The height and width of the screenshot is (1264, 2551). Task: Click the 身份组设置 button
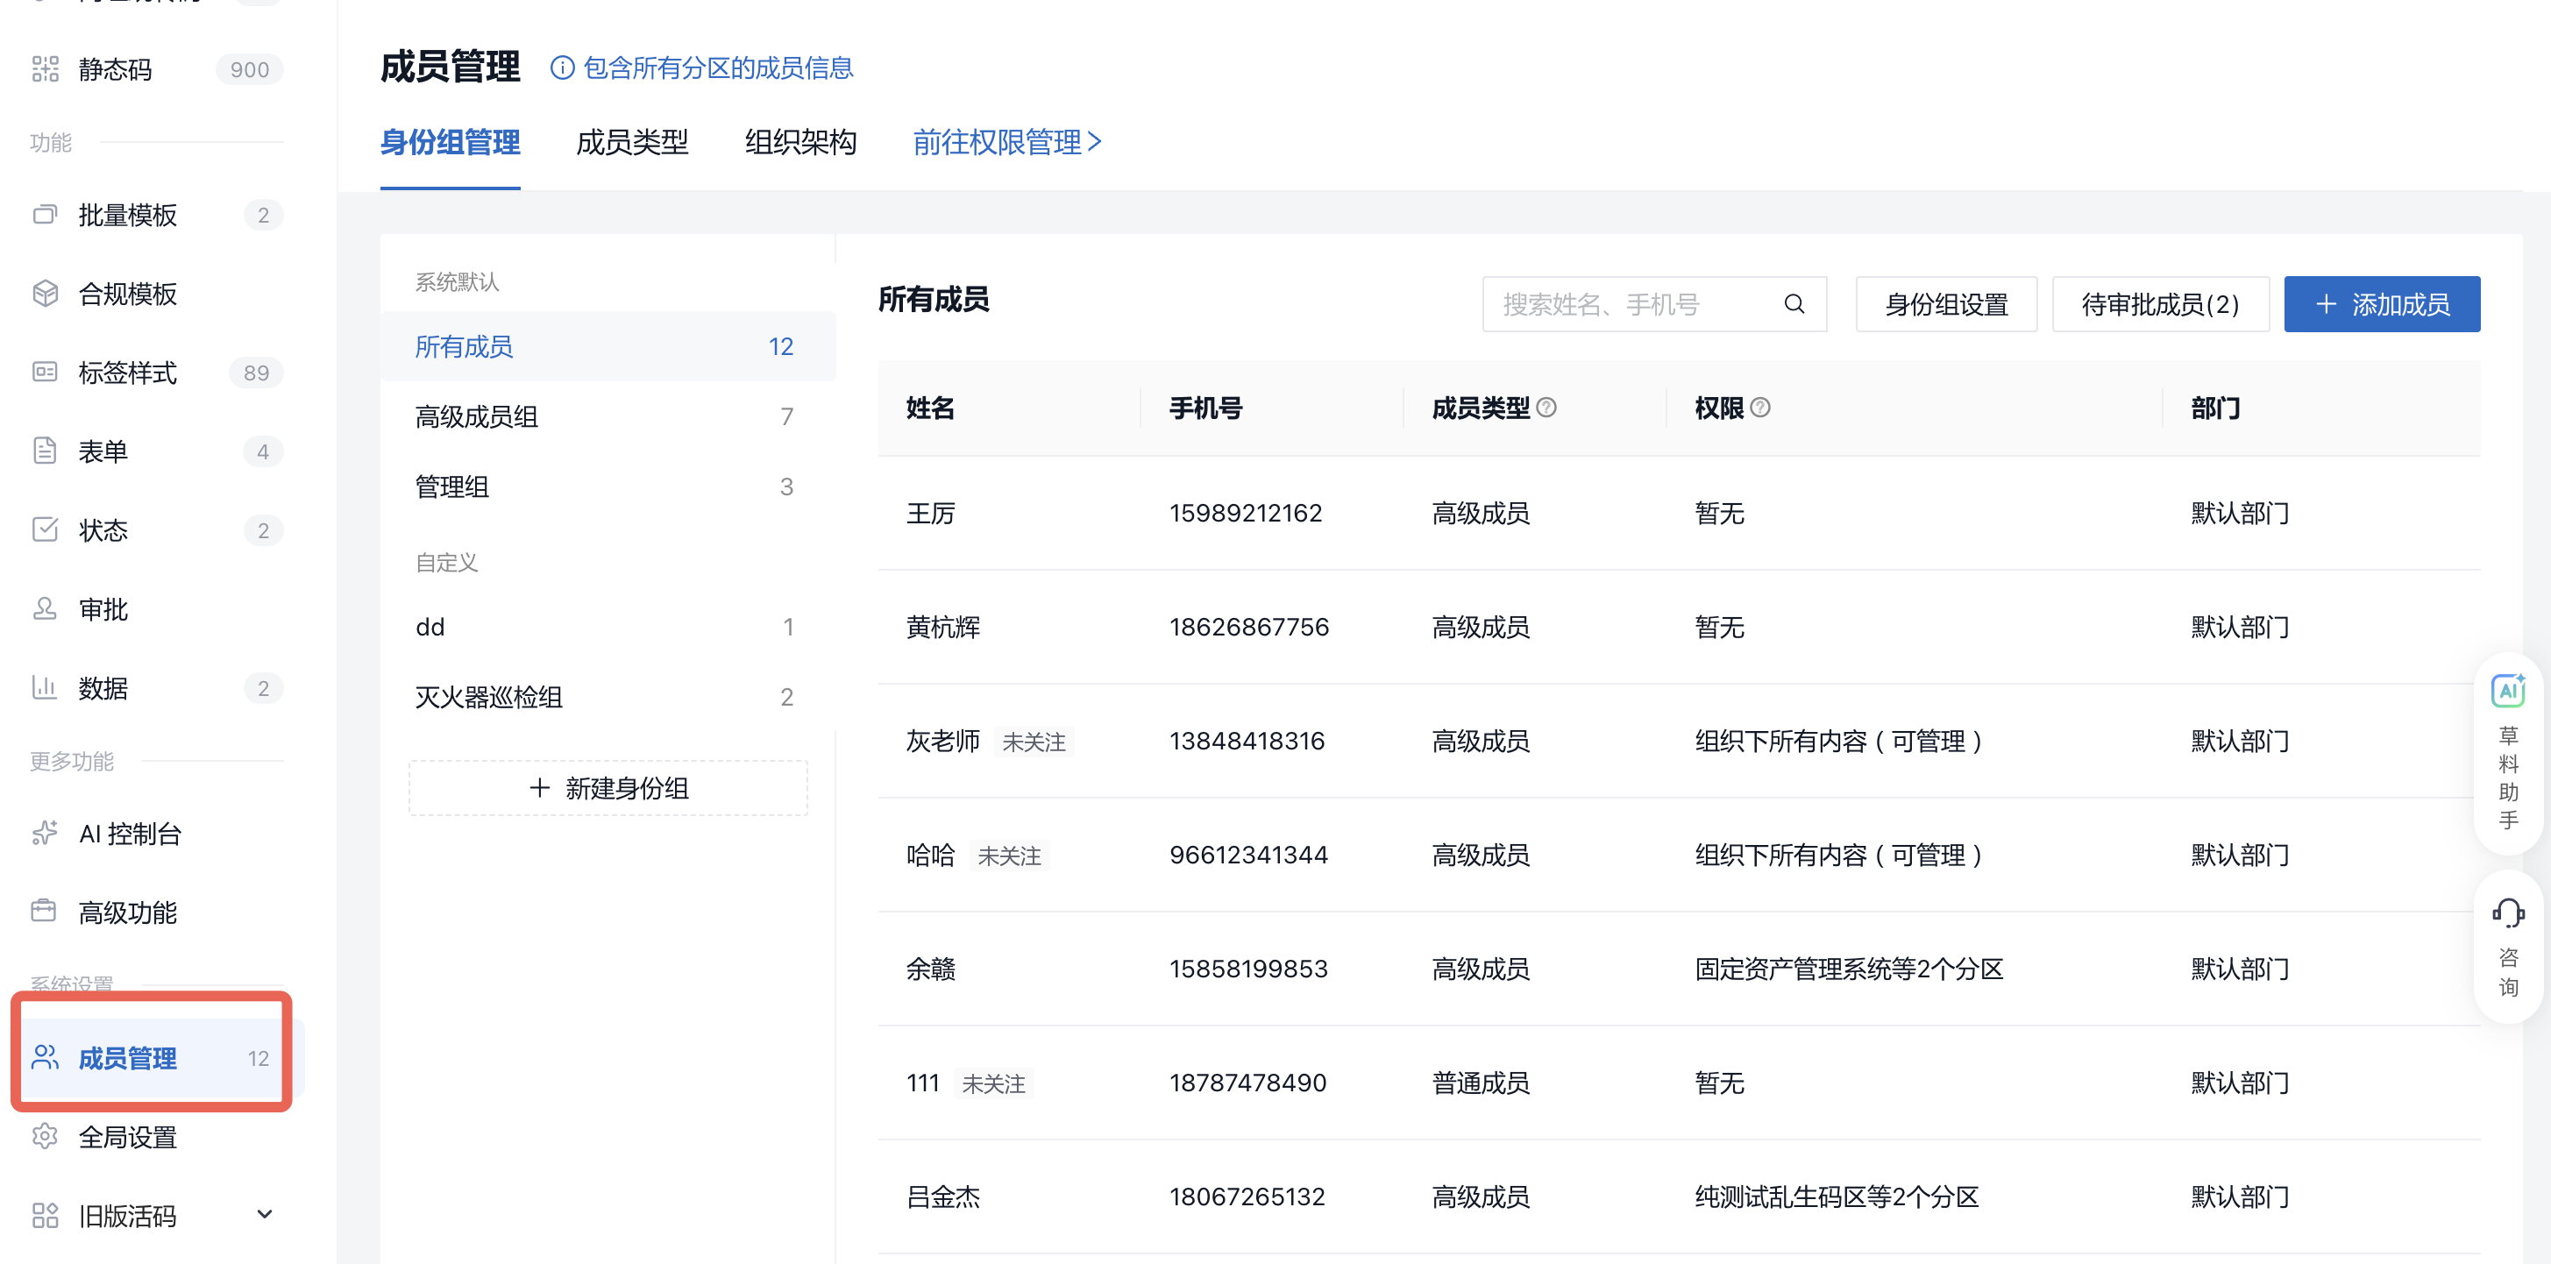point(1946,304)
